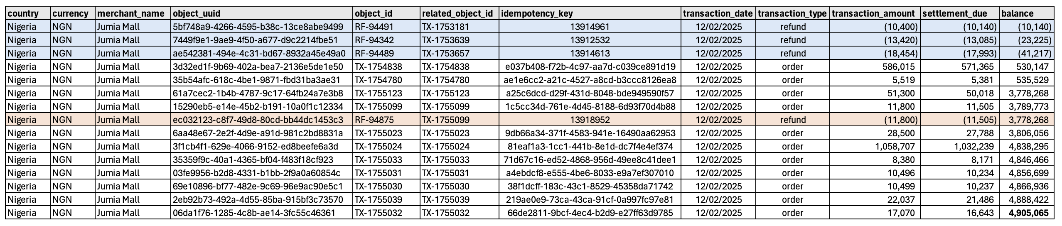Select idempotency key starting with e037b408

(590, 66)
